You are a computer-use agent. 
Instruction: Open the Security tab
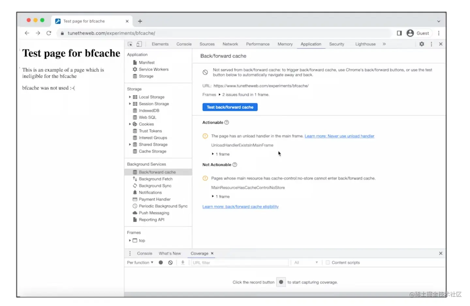pyautogui.click(x=337, y=44)
